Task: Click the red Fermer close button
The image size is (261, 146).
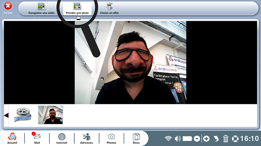Action: coord(8,6)
